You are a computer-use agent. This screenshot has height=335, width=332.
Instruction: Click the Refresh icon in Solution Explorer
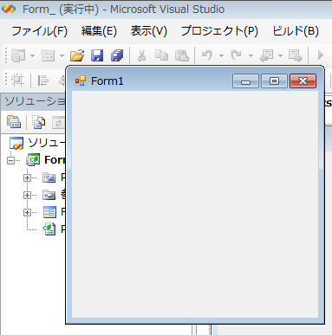click(58, 123)
